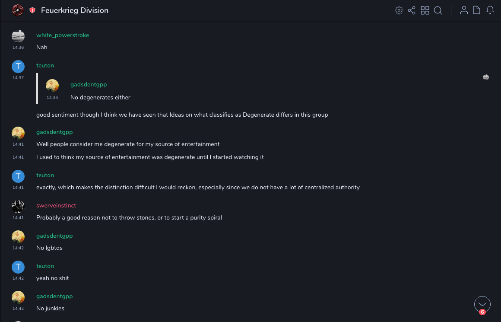Click the share icon in the header
The height and width of the screenshot is (322, 501).
(412, 10)
